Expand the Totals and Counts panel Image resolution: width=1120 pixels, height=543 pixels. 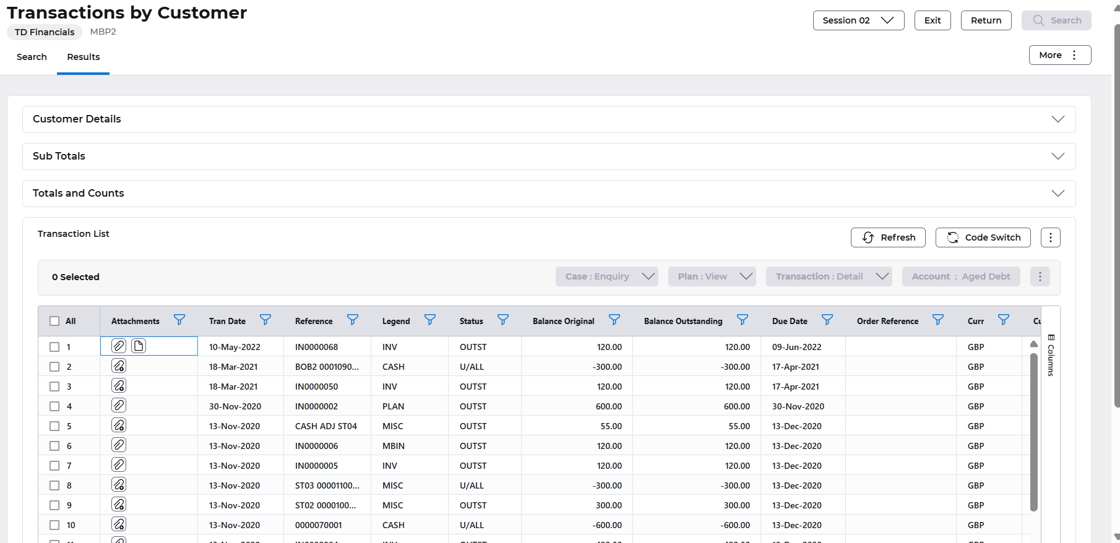(x=1058, y=194)
